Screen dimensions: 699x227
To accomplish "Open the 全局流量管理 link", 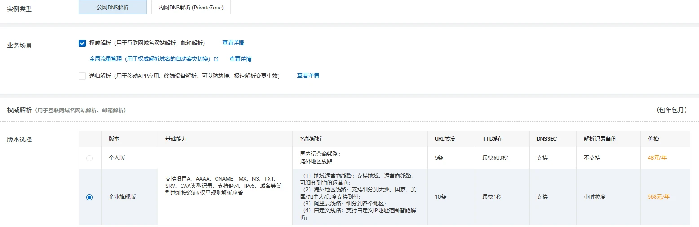I will (x=150, y=59).
